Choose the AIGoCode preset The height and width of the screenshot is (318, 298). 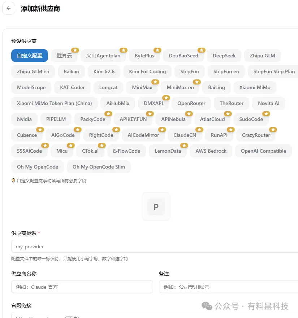[x=63, y=135]
